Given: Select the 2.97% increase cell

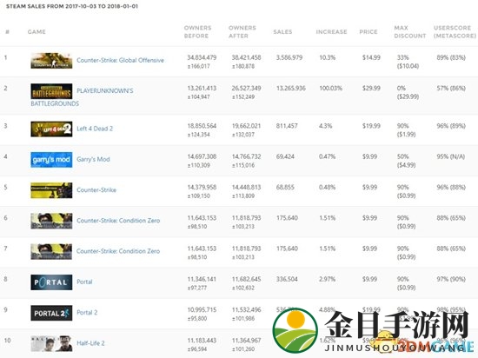Looking at the screenshot, I should tap(327, 279).
